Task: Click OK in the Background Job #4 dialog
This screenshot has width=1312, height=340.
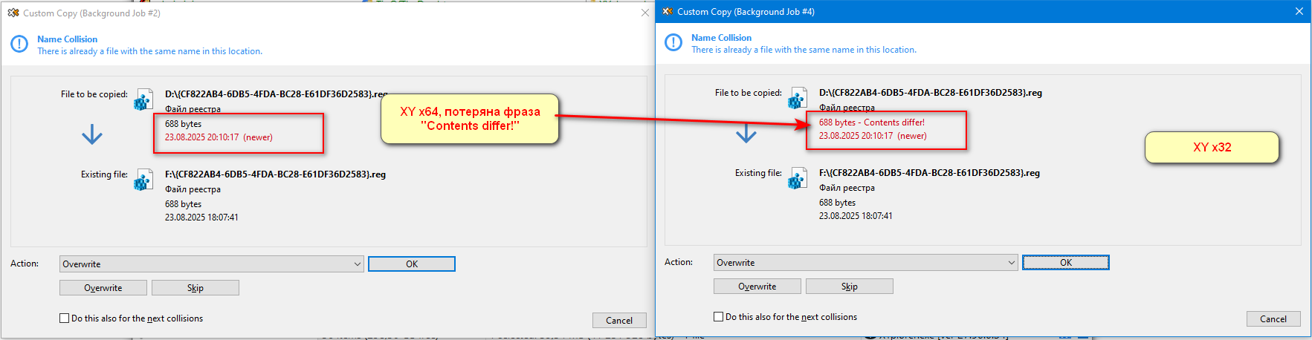Action: pyautogui.click(x=1066, y=263)
